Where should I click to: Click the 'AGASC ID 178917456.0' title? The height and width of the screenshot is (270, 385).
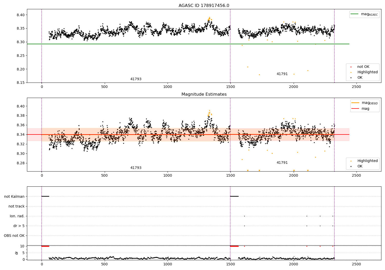click(204, 6)
